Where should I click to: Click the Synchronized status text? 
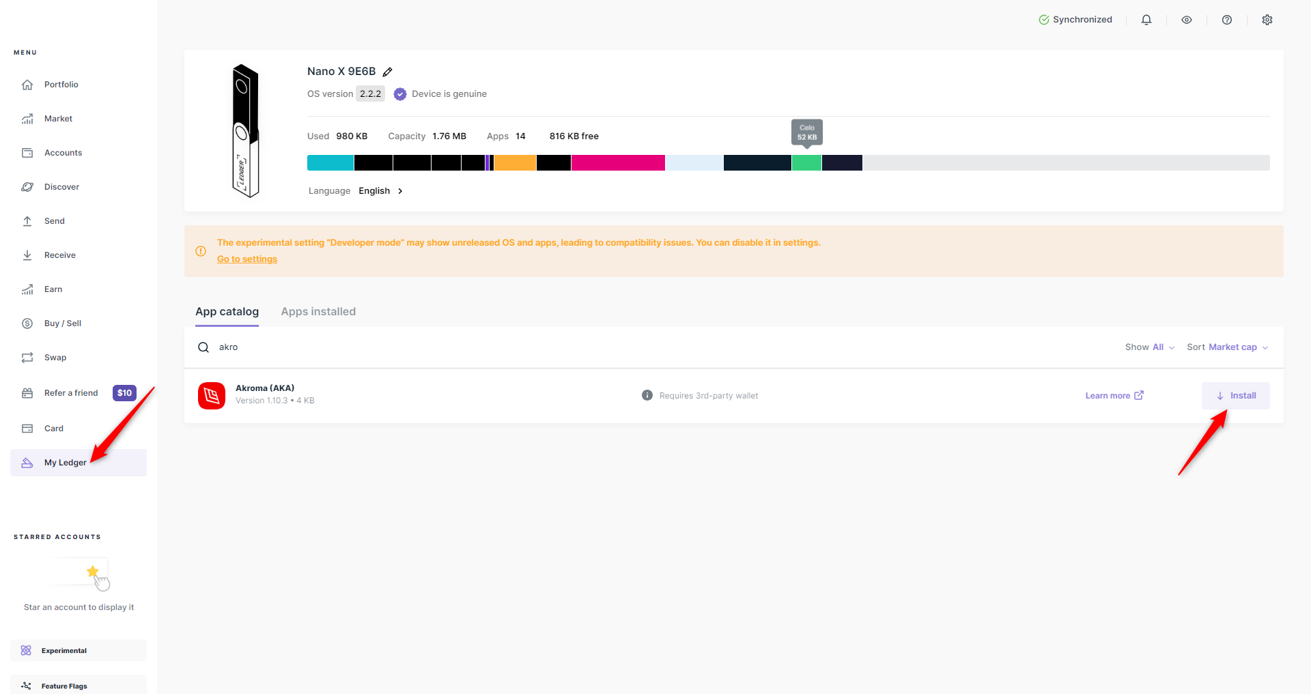[1082, 20]
